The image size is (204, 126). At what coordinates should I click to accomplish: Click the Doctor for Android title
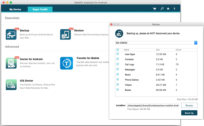click(31, 59)
